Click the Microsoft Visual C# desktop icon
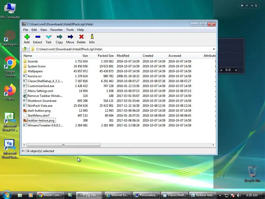The width and height of the screenshot is (265, 199). point(10,122)
